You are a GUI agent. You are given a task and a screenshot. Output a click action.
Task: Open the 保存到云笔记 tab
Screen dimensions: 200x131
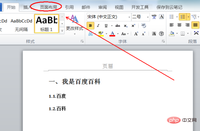(x=169, y=7)
